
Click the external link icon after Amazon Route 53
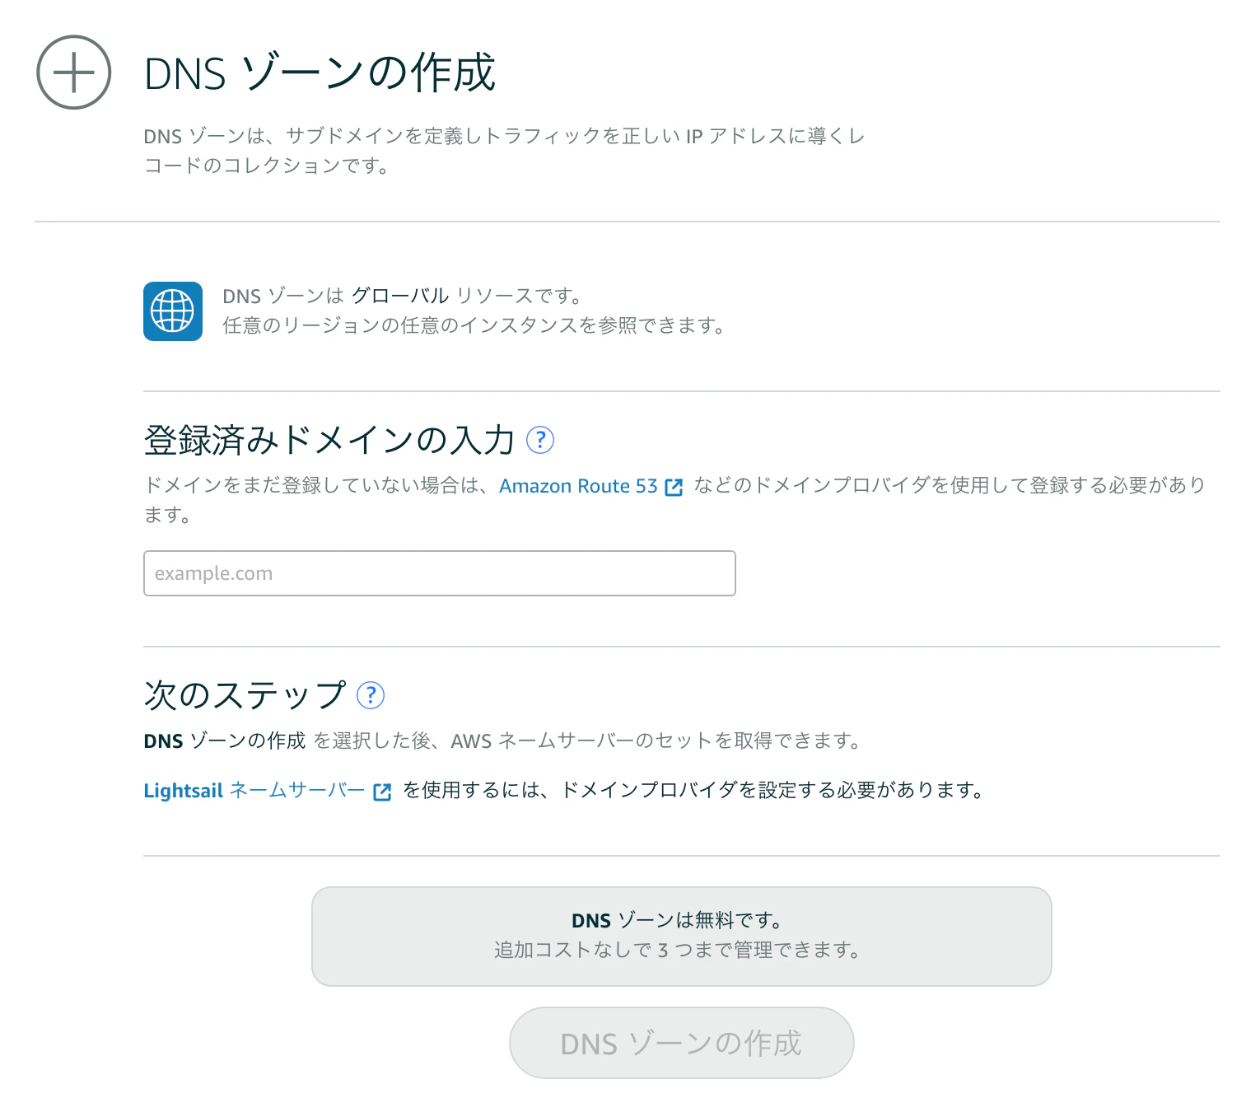(x=674, y=487)
